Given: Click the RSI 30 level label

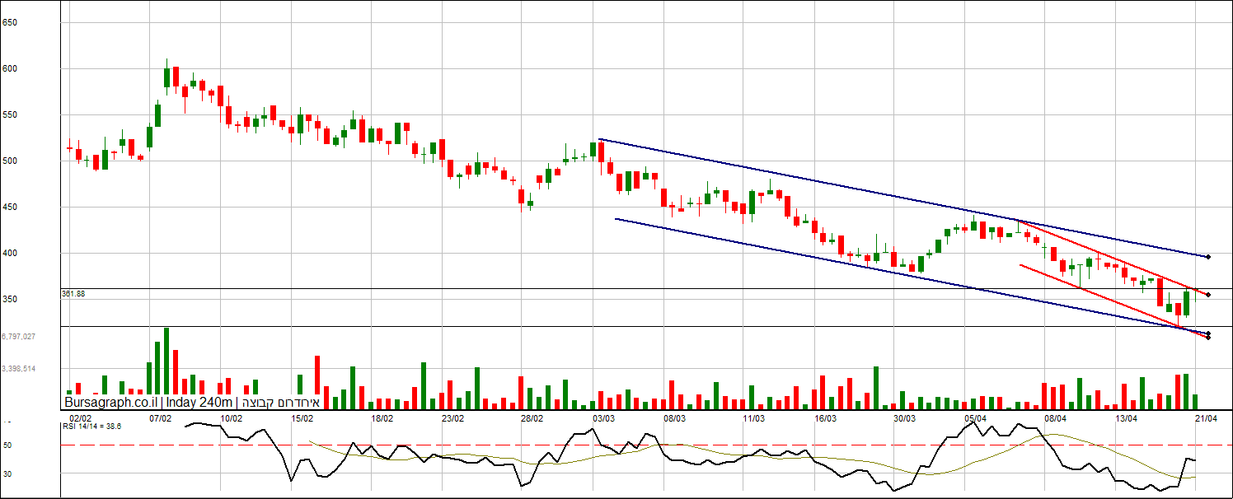Looking at the screenshot, I should pos(7,473).
